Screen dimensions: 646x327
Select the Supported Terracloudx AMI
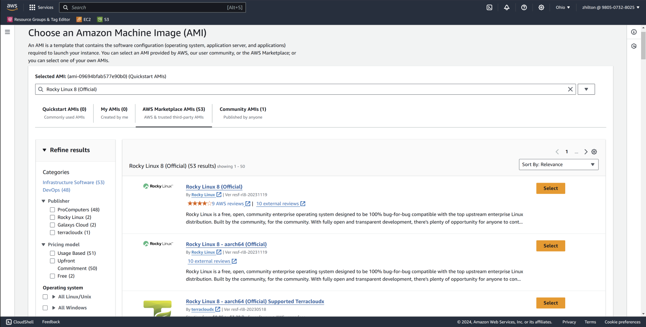[550, 303]
